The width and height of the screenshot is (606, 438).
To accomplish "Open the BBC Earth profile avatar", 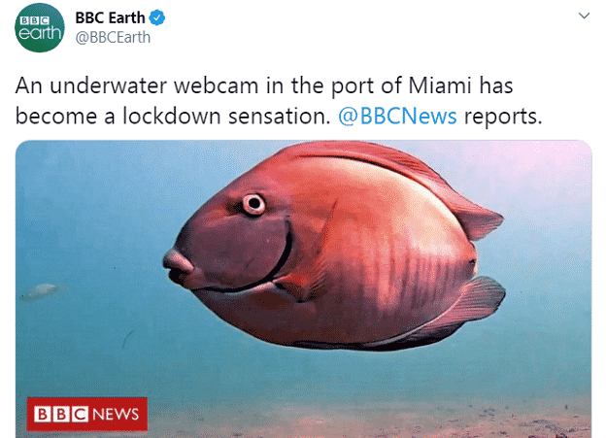I will tap(40, 27).
